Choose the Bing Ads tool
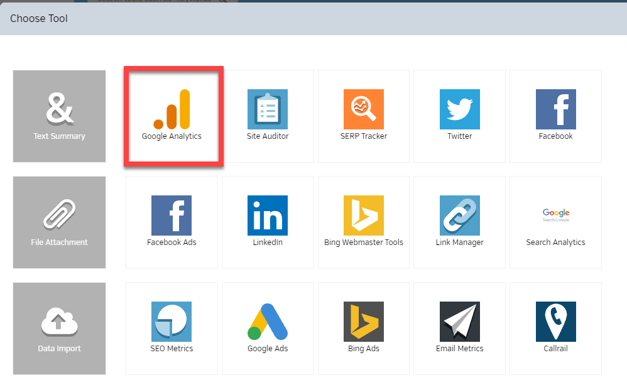Screen dimensions: 627x382 (x=364, y=329)
